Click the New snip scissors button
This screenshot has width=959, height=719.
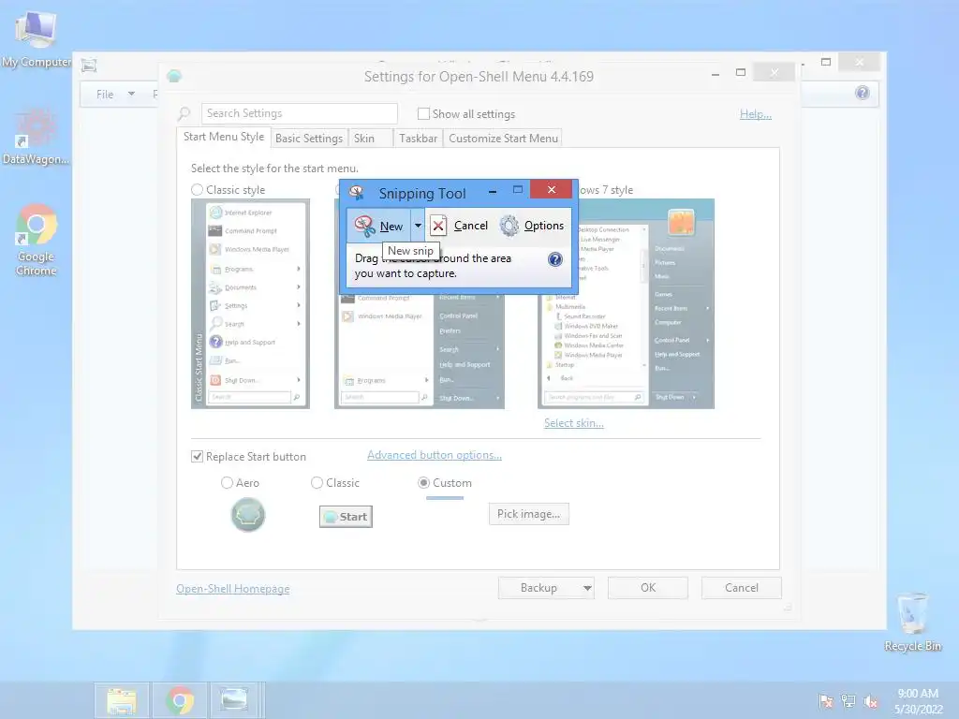pos(379,226)
